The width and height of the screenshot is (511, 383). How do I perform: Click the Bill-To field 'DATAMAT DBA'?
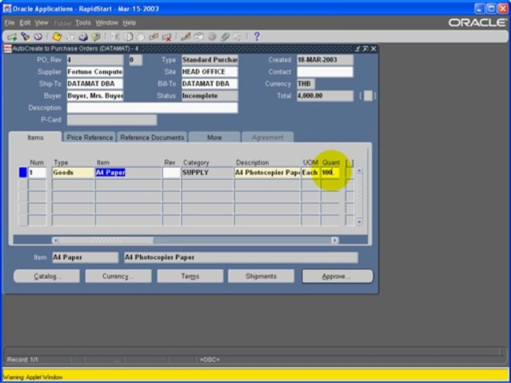pos(210,84)
